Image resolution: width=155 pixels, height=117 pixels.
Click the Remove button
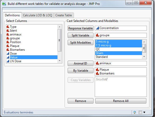point(80,101)
